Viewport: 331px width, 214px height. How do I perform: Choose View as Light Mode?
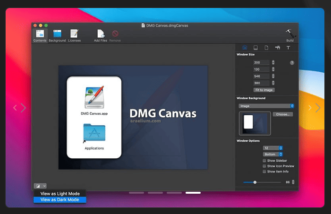pyautogui.click(x=60, y=194)
